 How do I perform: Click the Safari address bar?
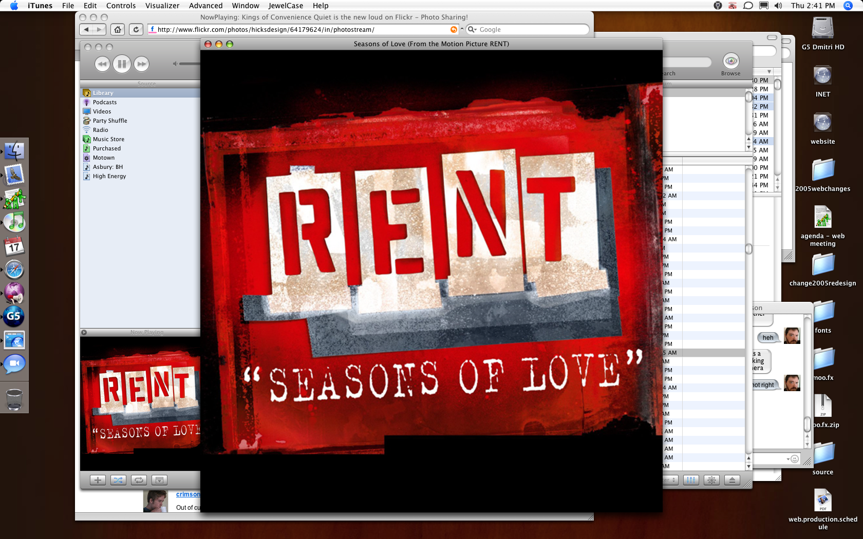click(303, 30)
